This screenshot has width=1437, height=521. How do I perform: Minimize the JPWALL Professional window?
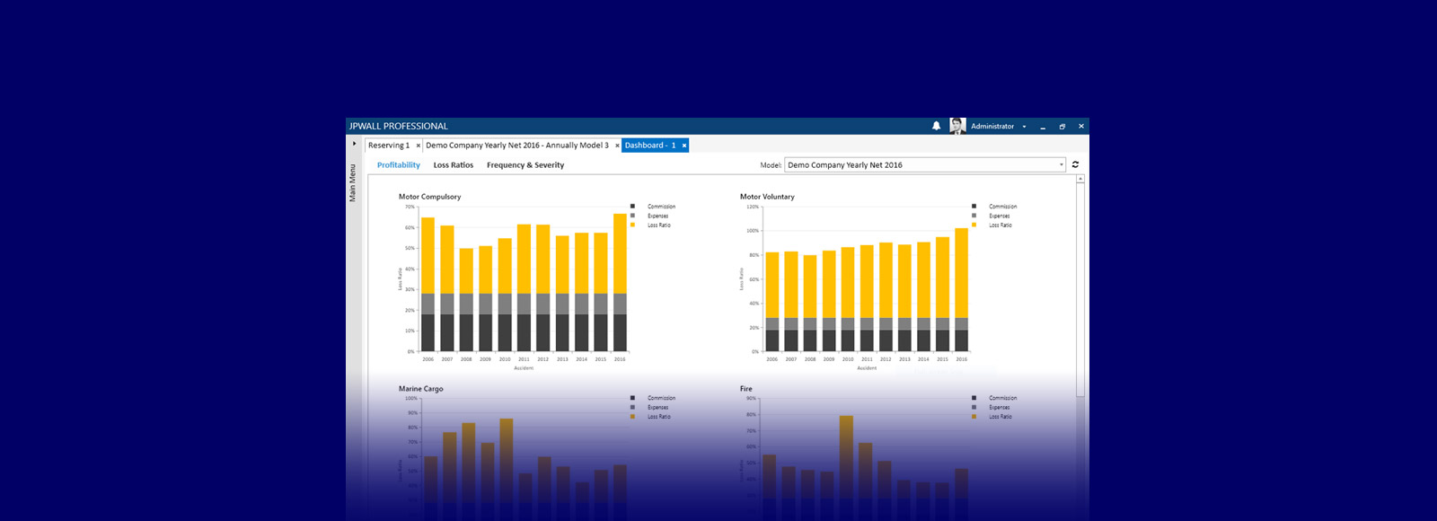(x=1043, y=127)
